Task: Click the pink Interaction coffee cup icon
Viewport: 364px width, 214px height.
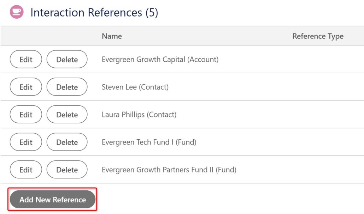Action: coord(17,12)
